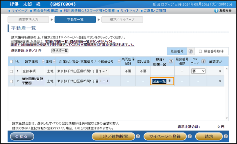Image resolution: width=237 pixels, height=144 pixels.
Task: Select the 全部事項 cell in row 1
Action: pos(33,71)
